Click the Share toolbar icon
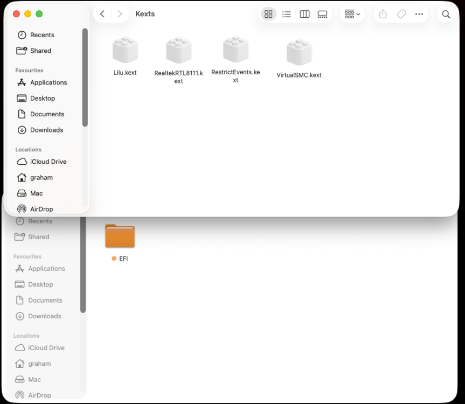The width and height of the screenshot is (465, 404). 383,14
